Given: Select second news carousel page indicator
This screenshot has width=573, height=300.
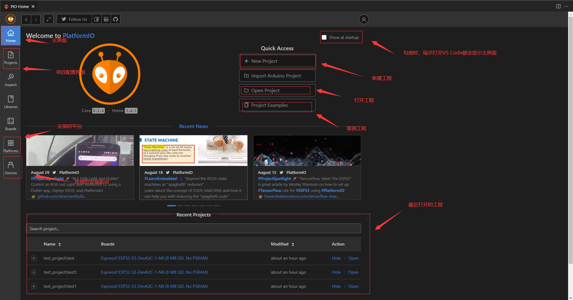Looking at the screenshot, I should [180, 206].
